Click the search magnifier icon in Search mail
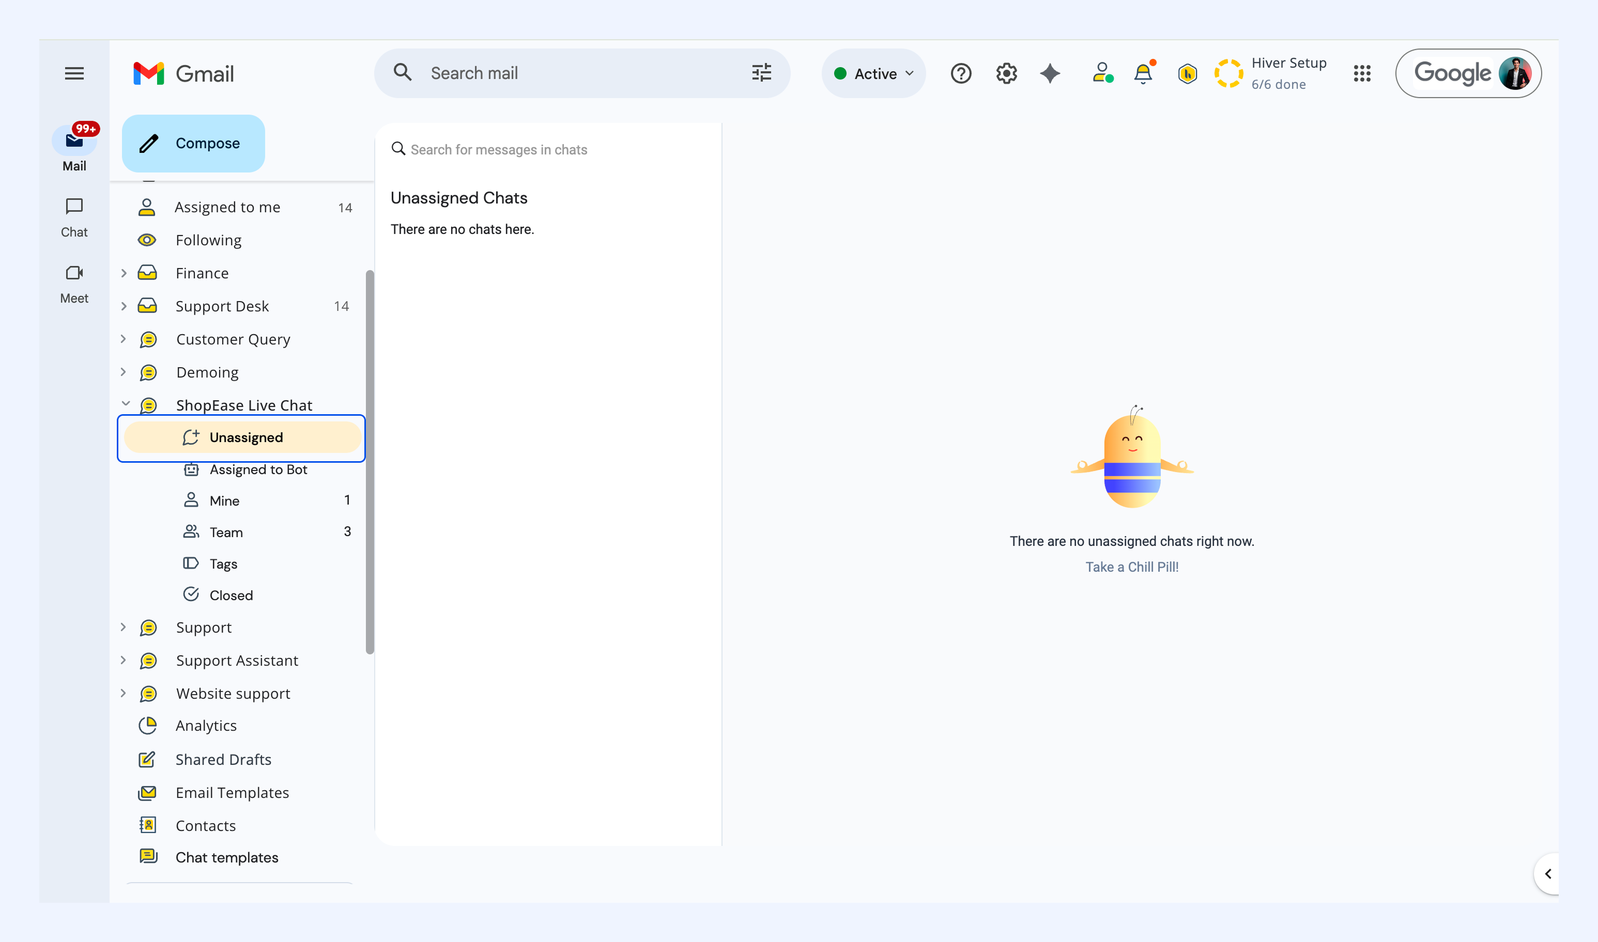The width and height of the screenshot is (1598, 942). pos(403,73)
